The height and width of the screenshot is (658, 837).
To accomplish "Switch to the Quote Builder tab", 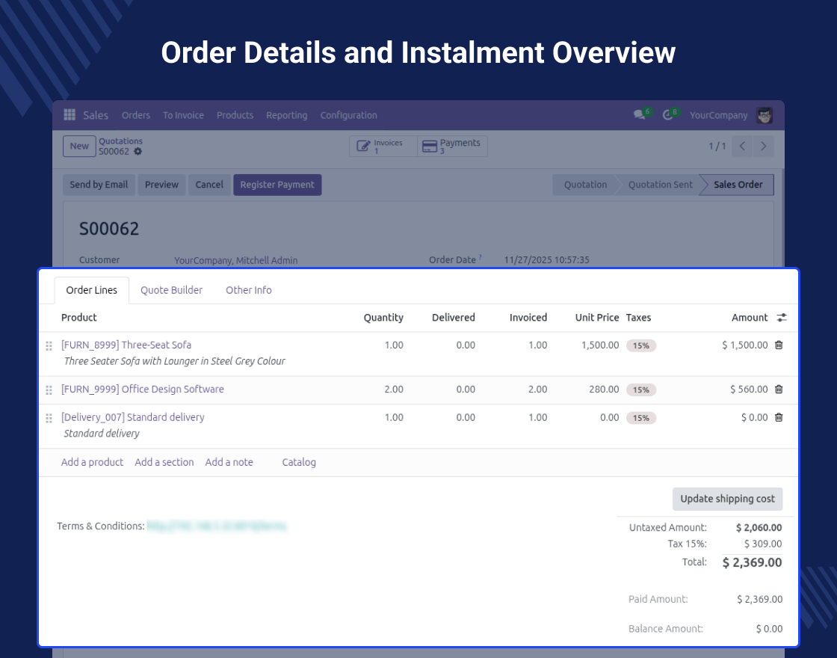I will click(x=171, y=290).
